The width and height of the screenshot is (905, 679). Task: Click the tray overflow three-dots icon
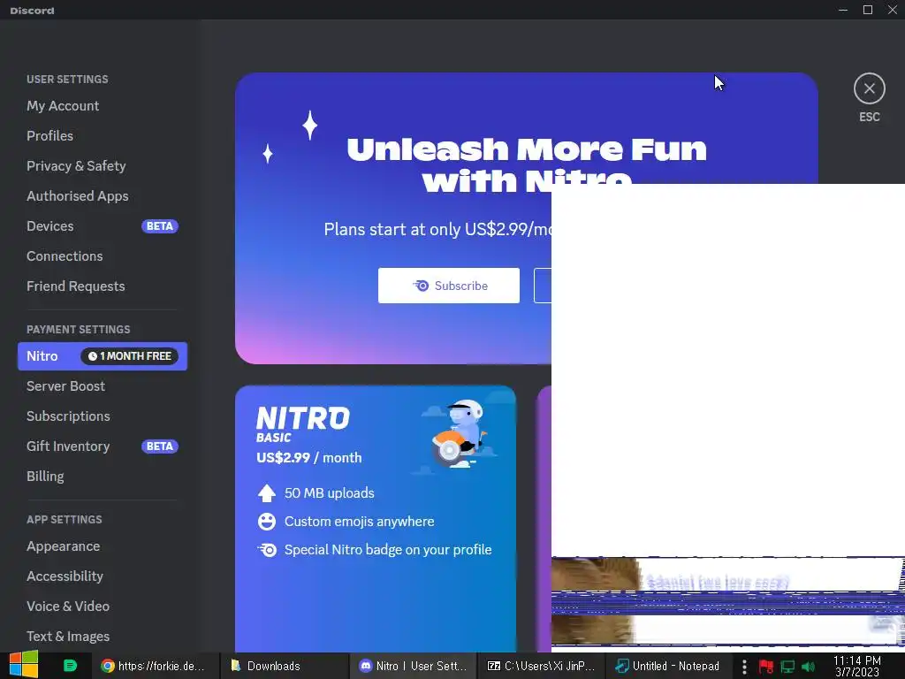pyautogui.click(x=744, y=667)
